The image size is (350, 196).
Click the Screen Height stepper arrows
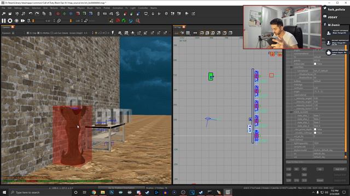point(92,33)
